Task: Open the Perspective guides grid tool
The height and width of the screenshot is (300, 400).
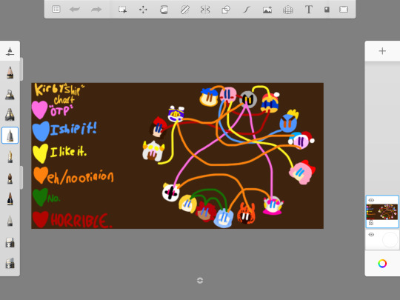Action: pos(287,10)
